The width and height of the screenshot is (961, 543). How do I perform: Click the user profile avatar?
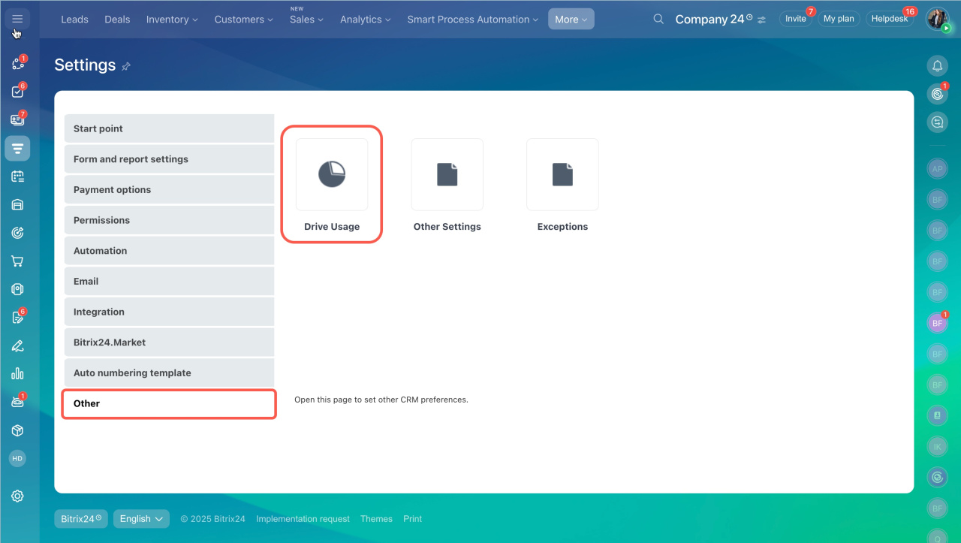tap(936, 19)
